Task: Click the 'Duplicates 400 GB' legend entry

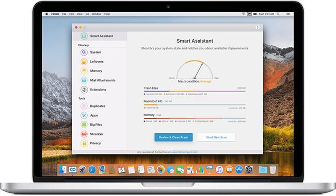Action: point(196,94)
